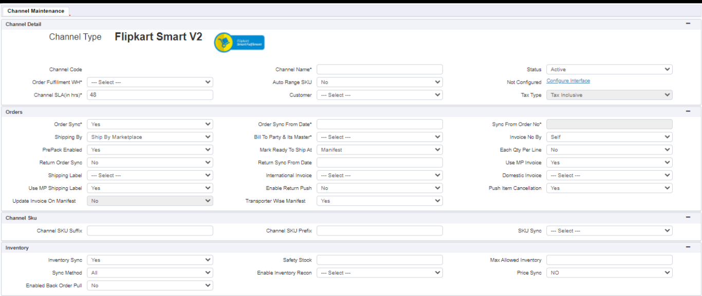Open the International Invoice dropdown
This screenshot has width=702, height=296.
click(x=379, y=175)
